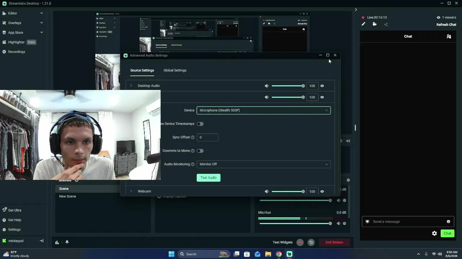This screenshot has height=259, width=462.
Task: Toggle the Use Device Timestamps switch
Action: click(x=200, y=124)
